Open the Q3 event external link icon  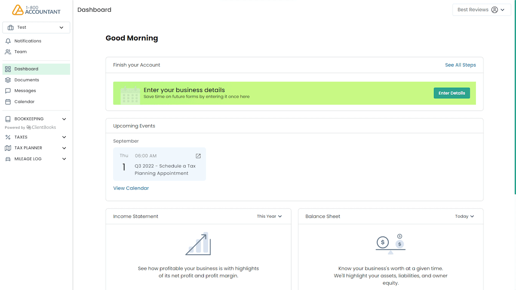coord(198,156)
